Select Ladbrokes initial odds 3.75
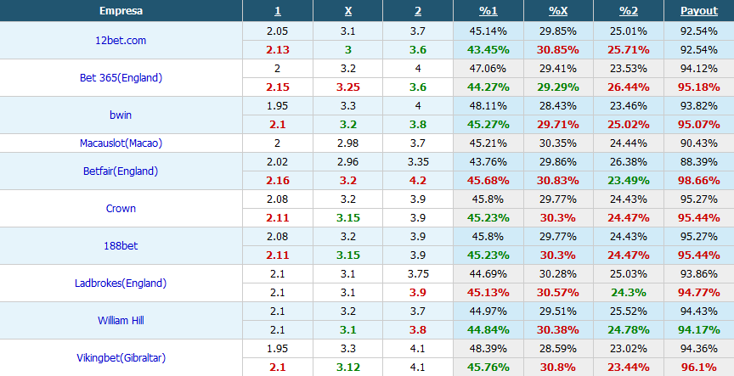 click(418, 274)
